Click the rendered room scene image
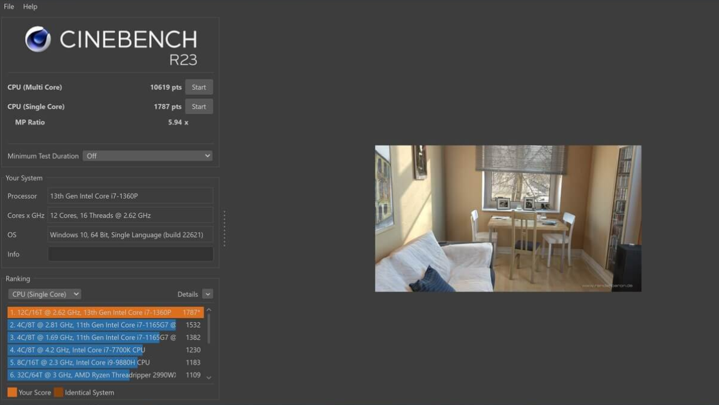 click(x=508, y=219)
